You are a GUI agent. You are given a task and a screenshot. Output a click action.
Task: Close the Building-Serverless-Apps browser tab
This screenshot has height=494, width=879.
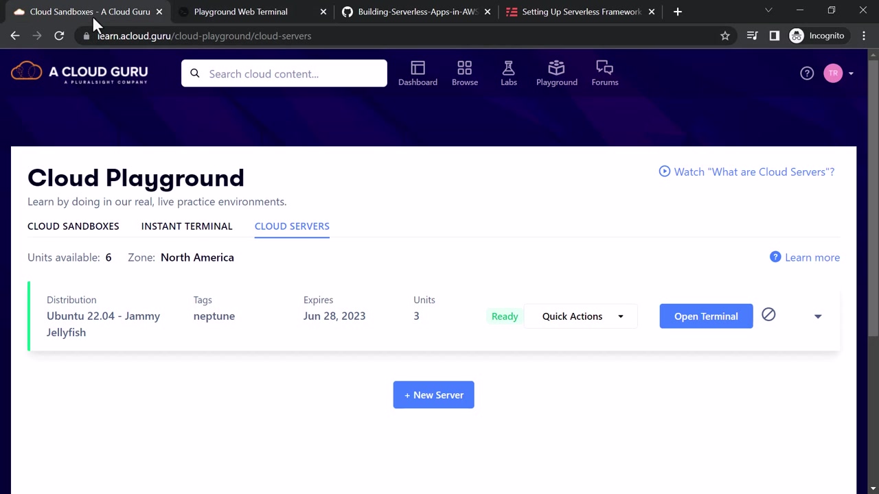click(488, 12)
